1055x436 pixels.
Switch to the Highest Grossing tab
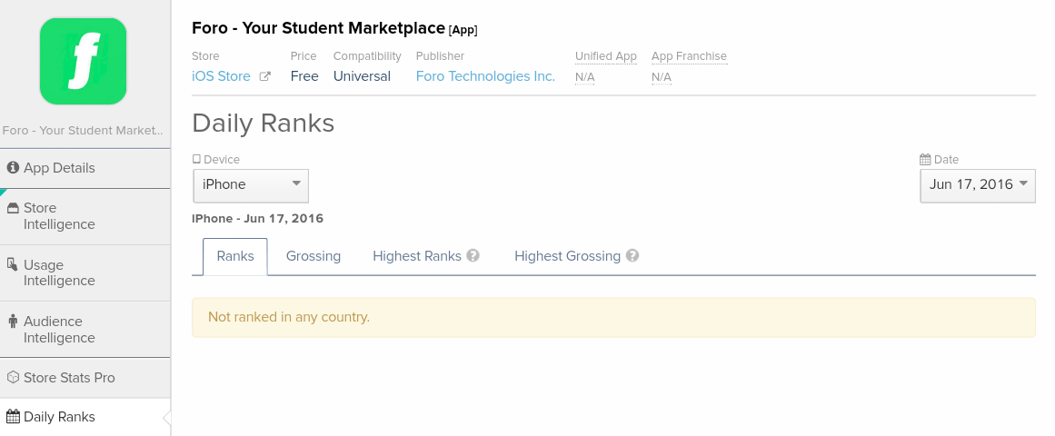567,256
